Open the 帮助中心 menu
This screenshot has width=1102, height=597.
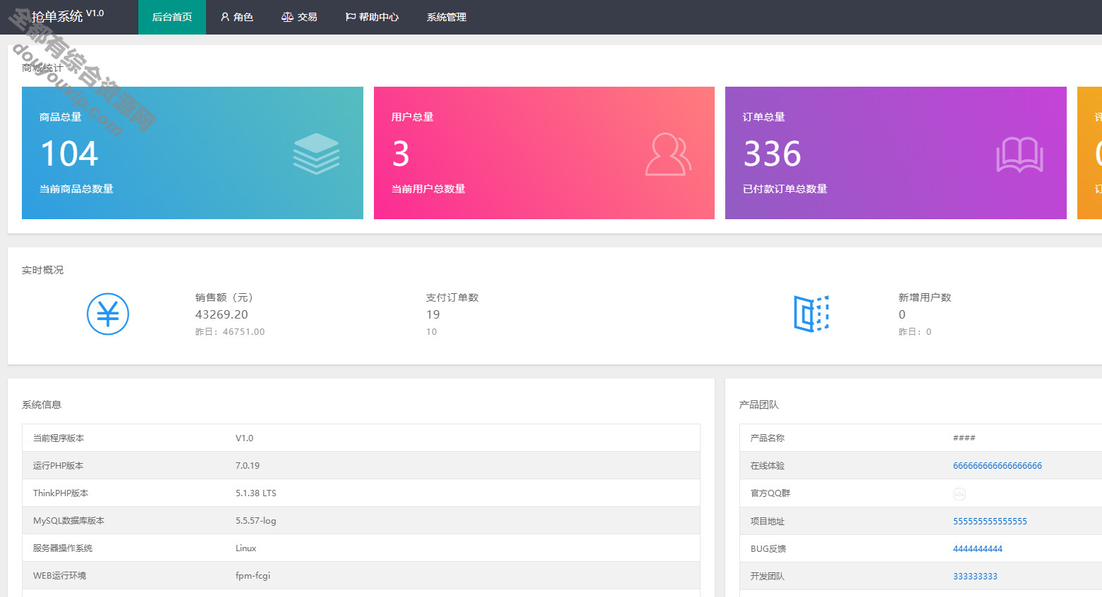372,17
